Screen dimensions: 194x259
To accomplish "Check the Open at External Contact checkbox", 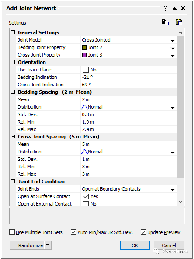I will coord(86,203).
